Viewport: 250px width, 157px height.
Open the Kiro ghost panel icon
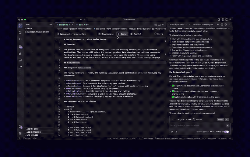click(x=20, y=25)
